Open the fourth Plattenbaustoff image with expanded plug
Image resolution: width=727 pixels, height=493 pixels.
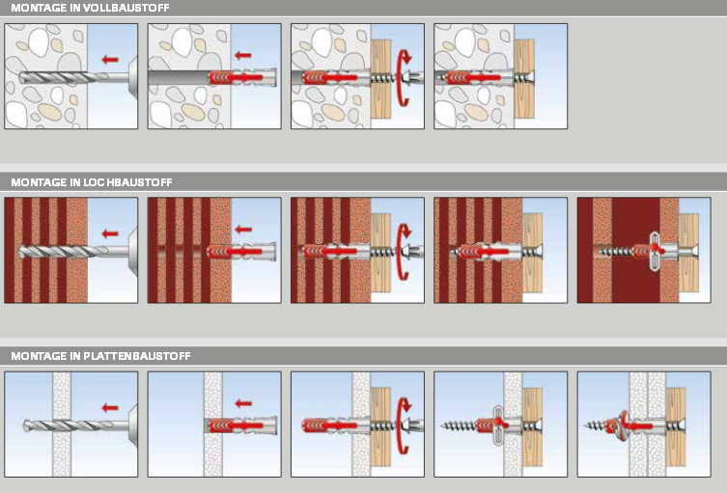pos(500,425)
